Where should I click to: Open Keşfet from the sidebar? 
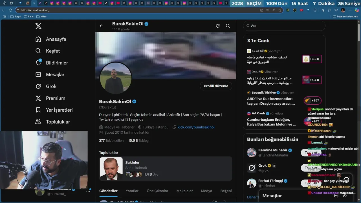click(48, 51)
